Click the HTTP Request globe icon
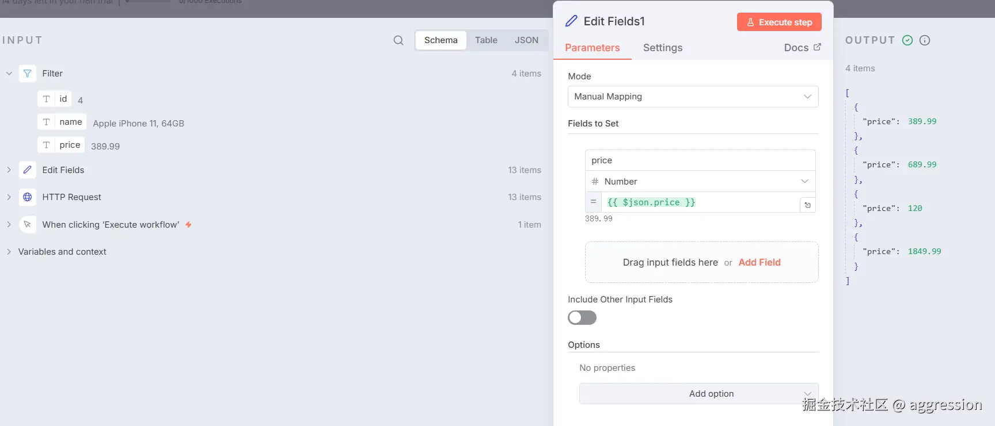Screen dimensions: 995x426 [x=28, y=197]
